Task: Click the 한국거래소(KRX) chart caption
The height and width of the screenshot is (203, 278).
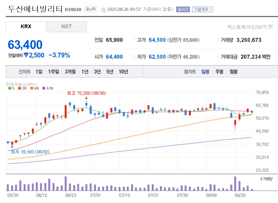Action: click(21, 84)
